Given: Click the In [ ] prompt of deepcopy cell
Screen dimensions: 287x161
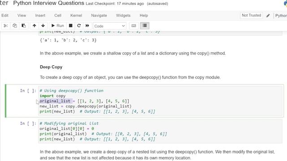Looking at the screenshot, I should coord(28,91).
